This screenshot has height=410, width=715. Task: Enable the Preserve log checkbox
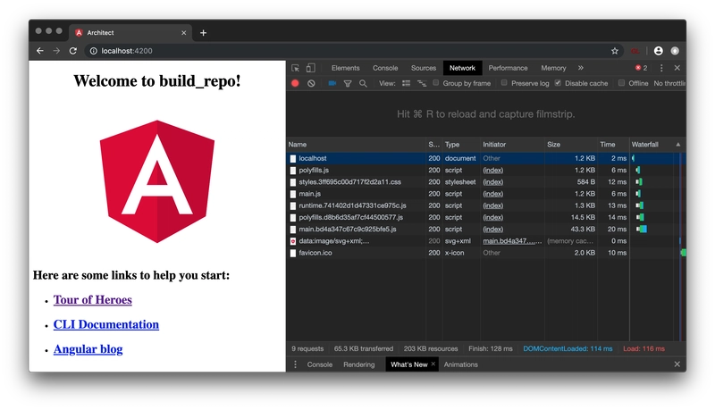point(504,83)
